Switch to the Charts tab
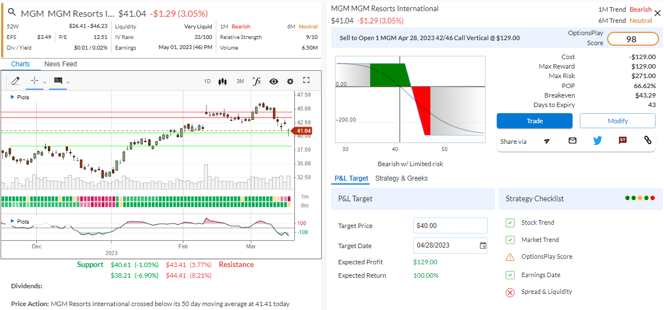 [x=20, y=64]
